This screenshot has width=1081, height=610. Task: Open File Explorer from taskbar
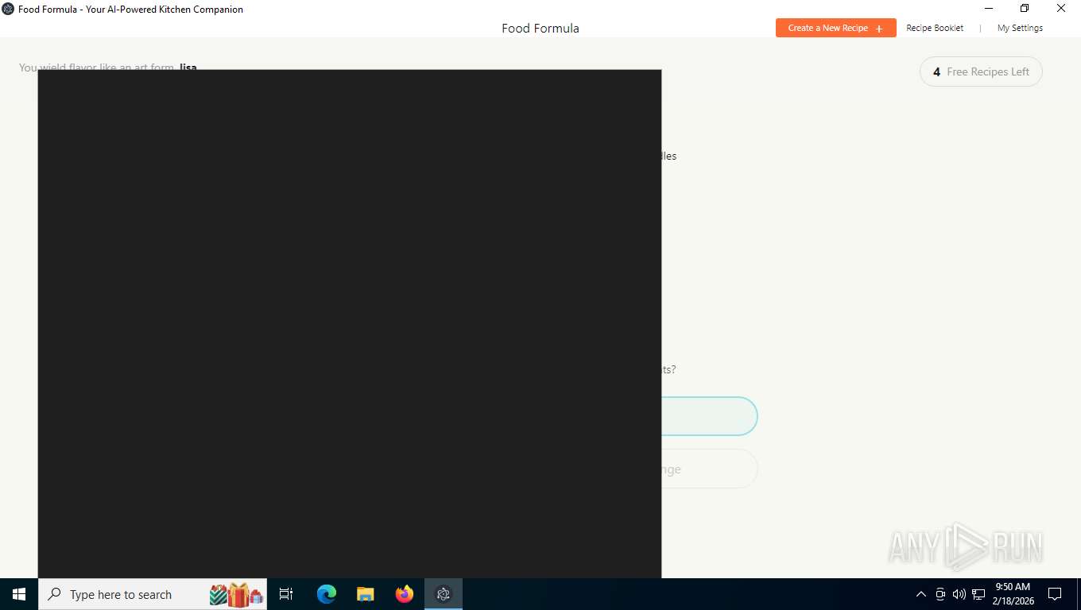coord(366,594)
